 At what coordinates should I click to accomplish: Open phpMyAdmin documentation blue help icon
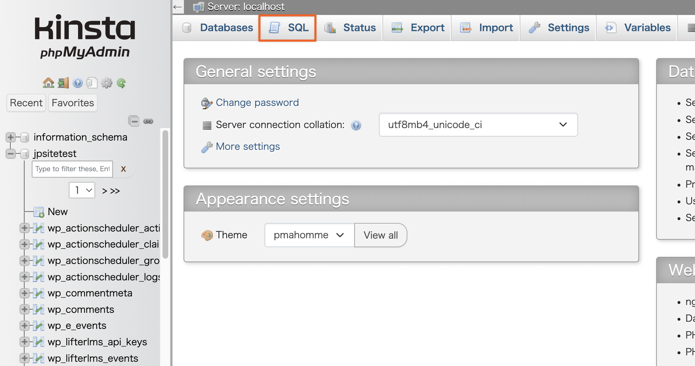[x=78, y=83]
